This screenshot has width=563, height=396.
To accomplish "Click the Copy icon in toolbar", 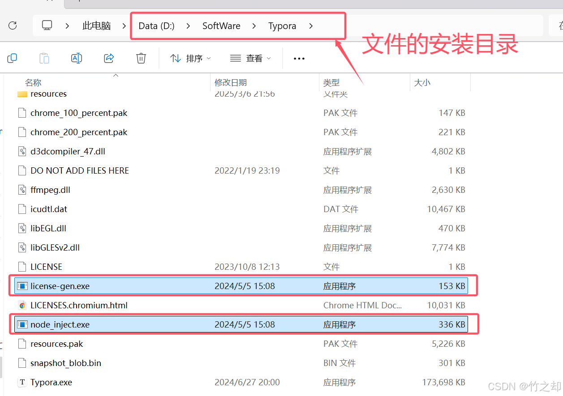I will [x=12, y=58].
